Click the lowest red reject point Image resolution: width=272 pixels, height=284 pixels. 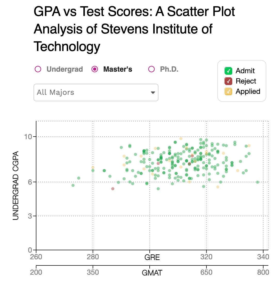click(x=113, y=189)
